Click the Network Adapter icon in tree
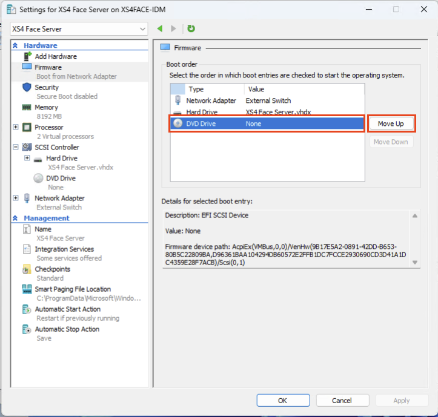 pyautogui.click(x=27, y=198)
